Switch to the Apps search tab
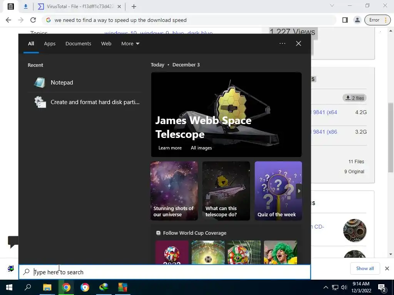The width and height of the screenshot is (394, 295). tap(50, 44)
